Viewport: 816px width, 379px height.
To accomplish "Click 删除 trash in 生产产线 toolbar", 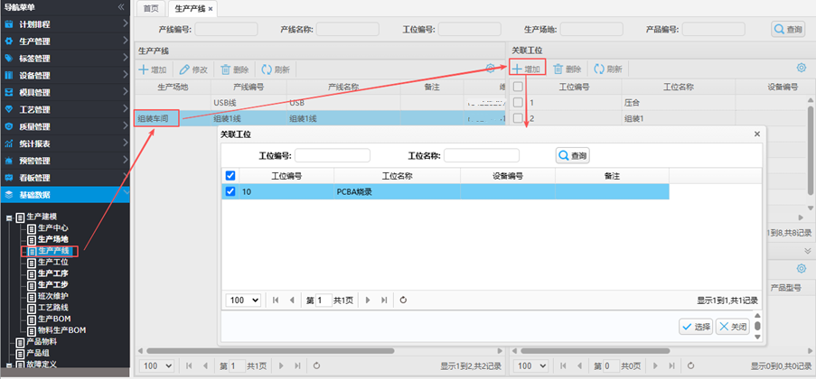I will [x=235, y=69].
